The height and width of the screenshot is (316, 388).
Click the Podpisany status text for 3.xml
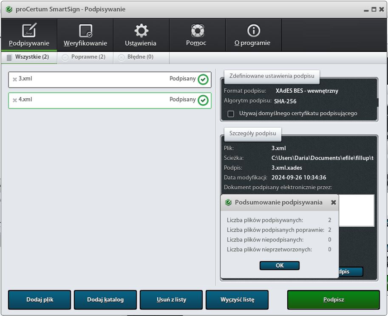(183, 79)
